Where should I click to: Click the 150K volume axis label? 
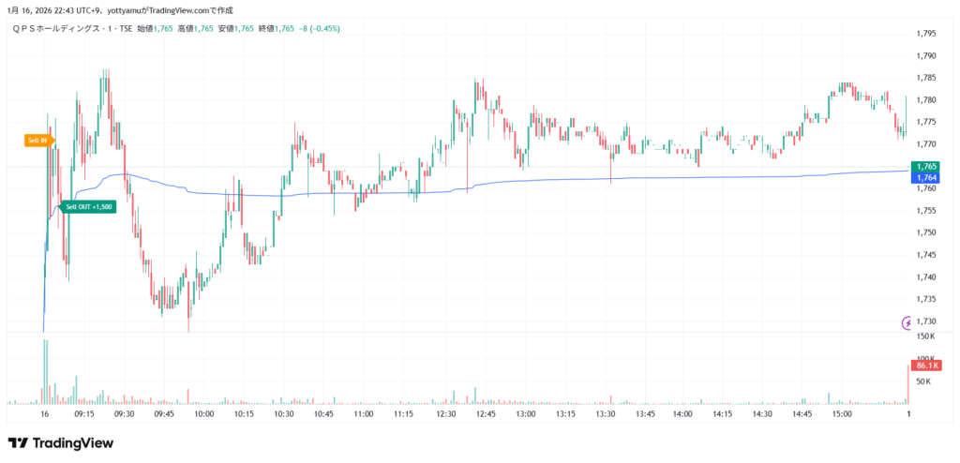(x=923, y=336)
